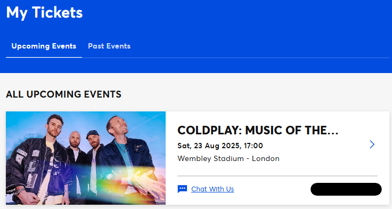Viewport: 392px width, 209px height.
Task: Click the My Tickets page heading
Action: pyautogui.click(x=44, y=12)
